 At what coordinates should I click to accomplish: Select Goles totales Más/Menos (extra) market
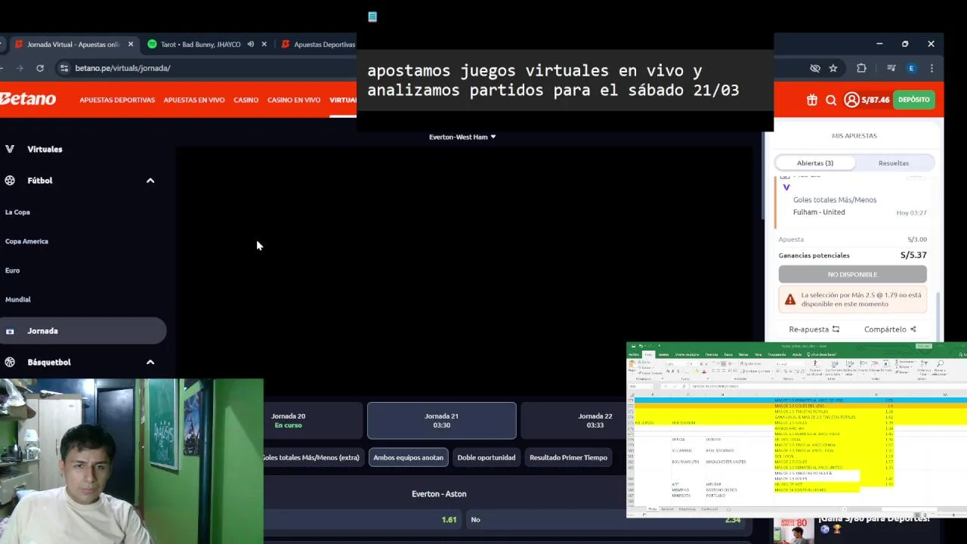click(314, 457)
